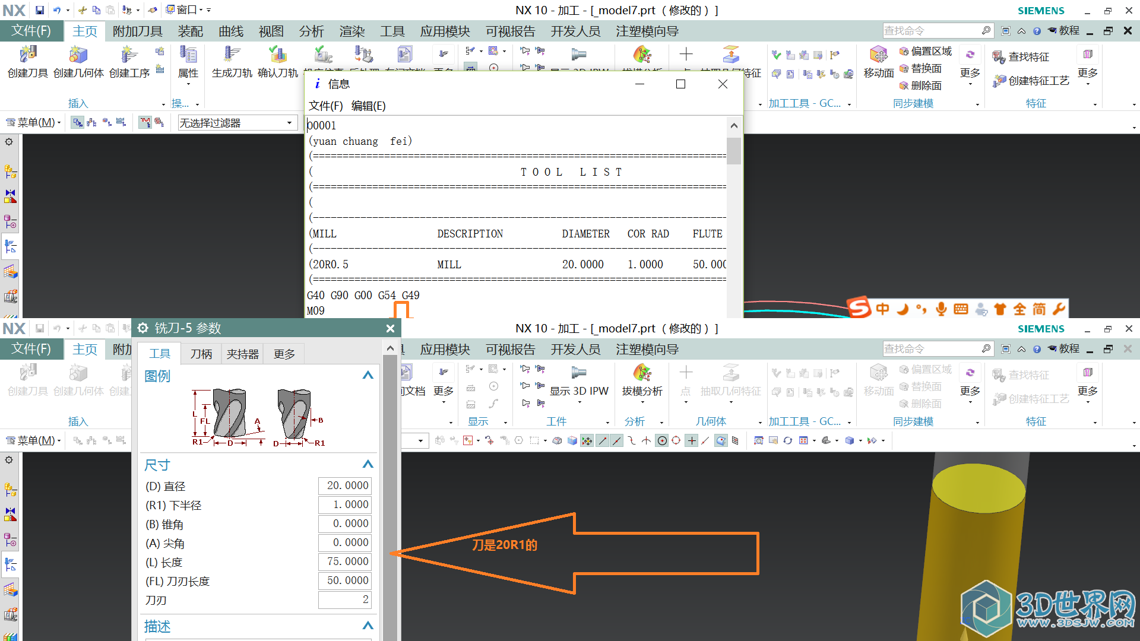This screenshot has height=641, width=1140.
Task: Toggle the Quadrant Point snap in bottom selection bar
Action: tap(676, 440)
